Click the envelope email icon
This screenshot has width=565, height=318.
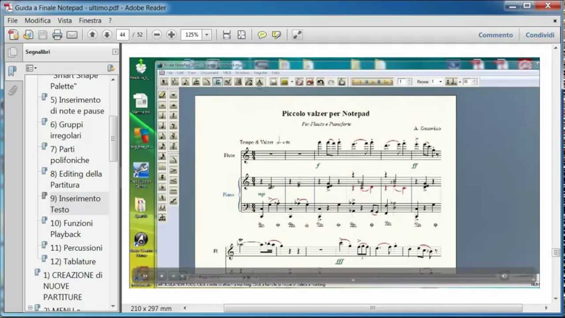click(x=72, y=35)
